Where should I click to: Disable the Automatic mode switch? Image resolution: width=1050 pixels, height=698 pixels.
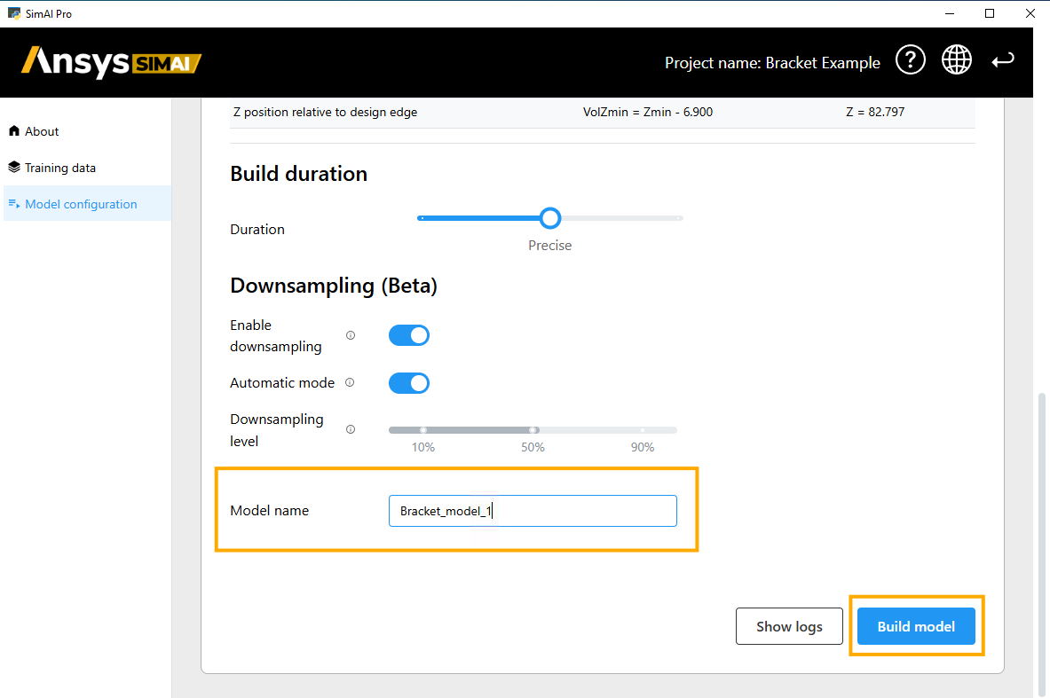(x=409, y=383)
